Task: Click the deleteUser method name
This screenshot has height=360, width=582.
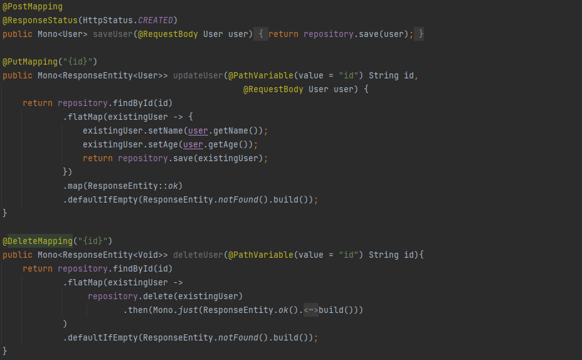Action: (198, 255)
